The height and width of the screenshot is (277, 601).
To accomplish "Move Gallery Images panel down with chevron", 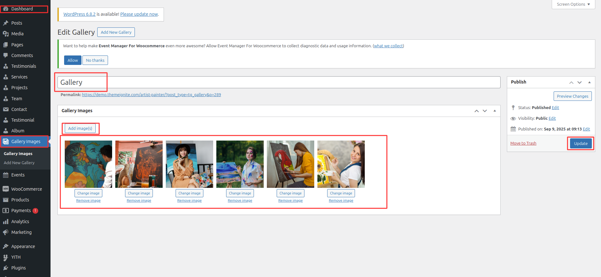I will point(485,111).
